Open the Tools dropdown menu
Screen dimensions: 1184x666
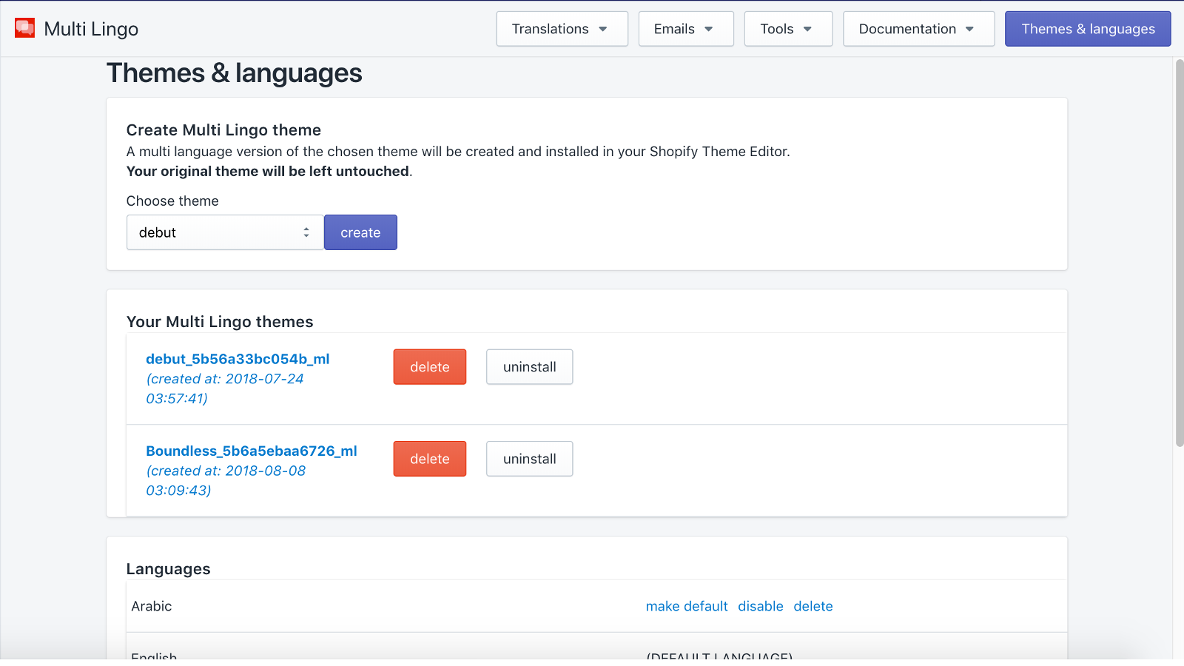click(787, 29)
